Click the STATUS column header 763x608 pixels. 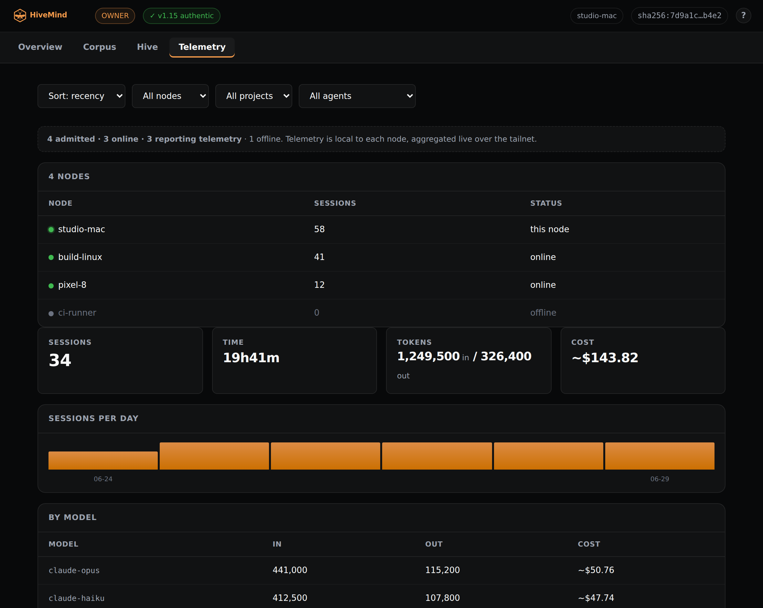tap(546, 203)
